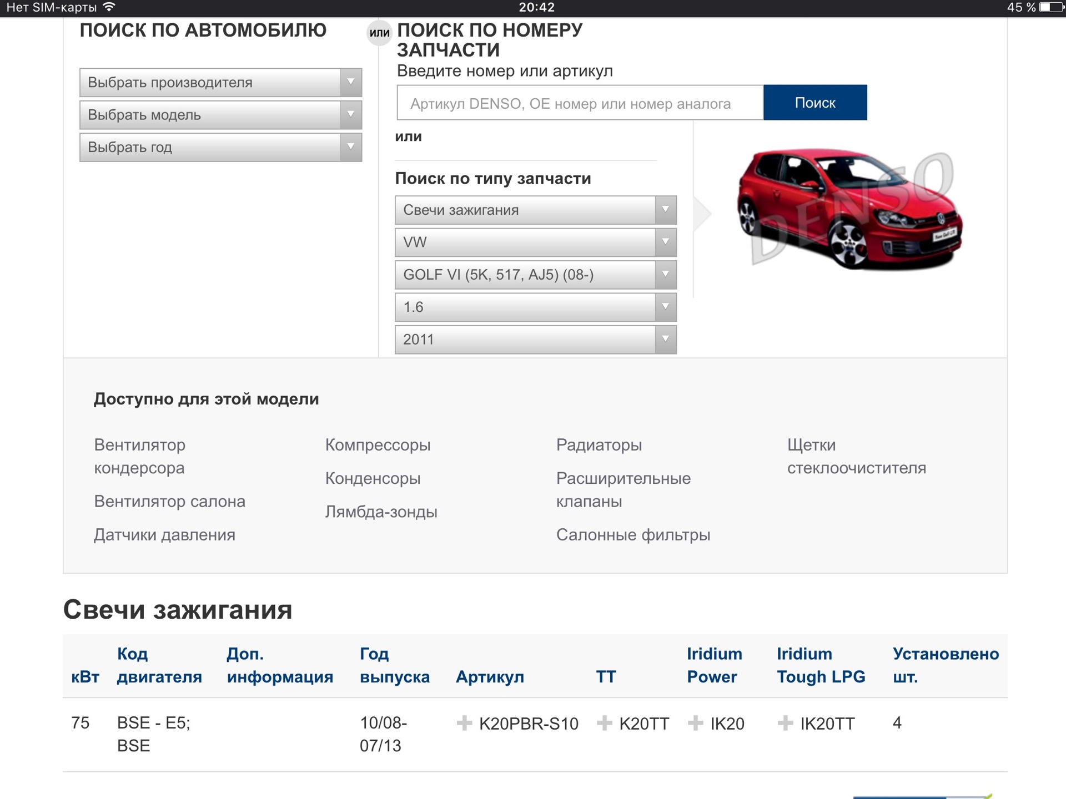
Task: Click the Iridium Power column header
Action: [x=715, y=665]
